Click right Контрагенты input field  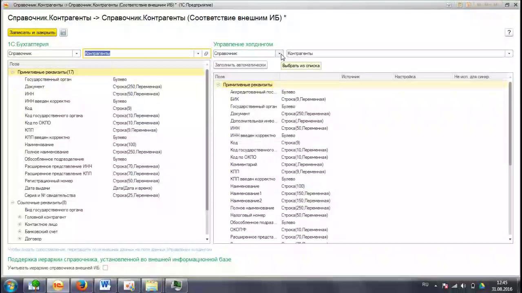point(396,53)
